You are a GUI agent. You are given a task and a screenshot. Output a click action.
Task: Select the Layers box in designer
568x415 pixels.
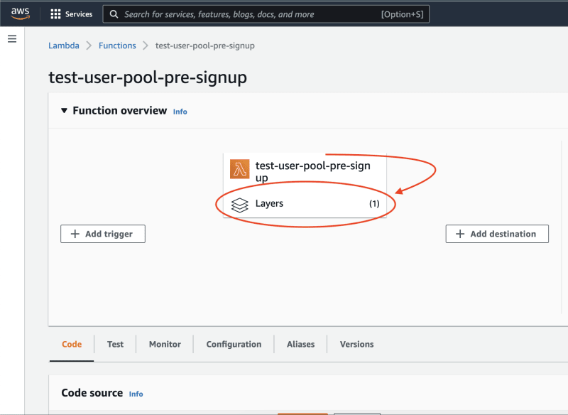(x=305, y=204)
